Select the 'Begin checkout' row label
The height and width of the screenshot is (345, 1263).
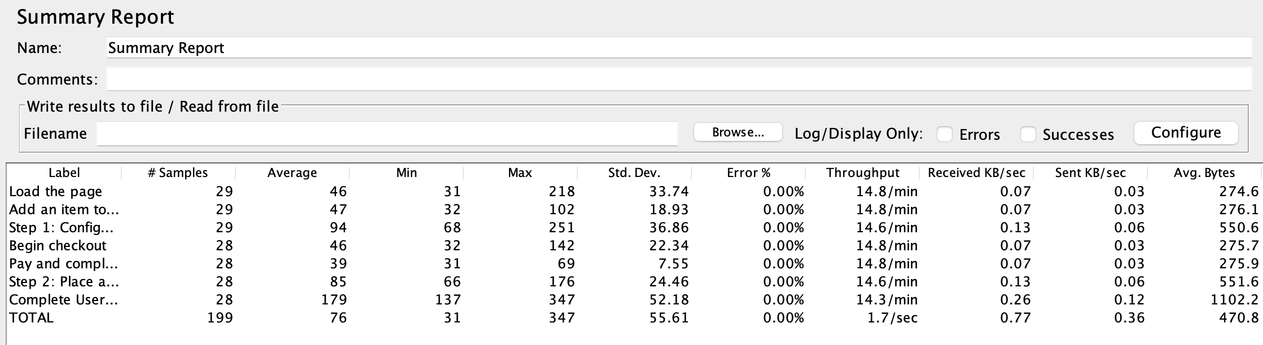pyautogui.click(x=58, y=246)
